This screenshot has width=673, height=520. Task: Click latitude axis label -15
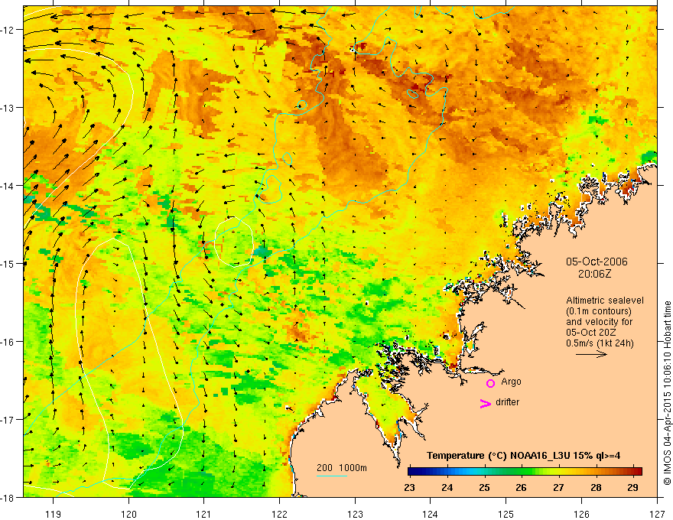8,263
